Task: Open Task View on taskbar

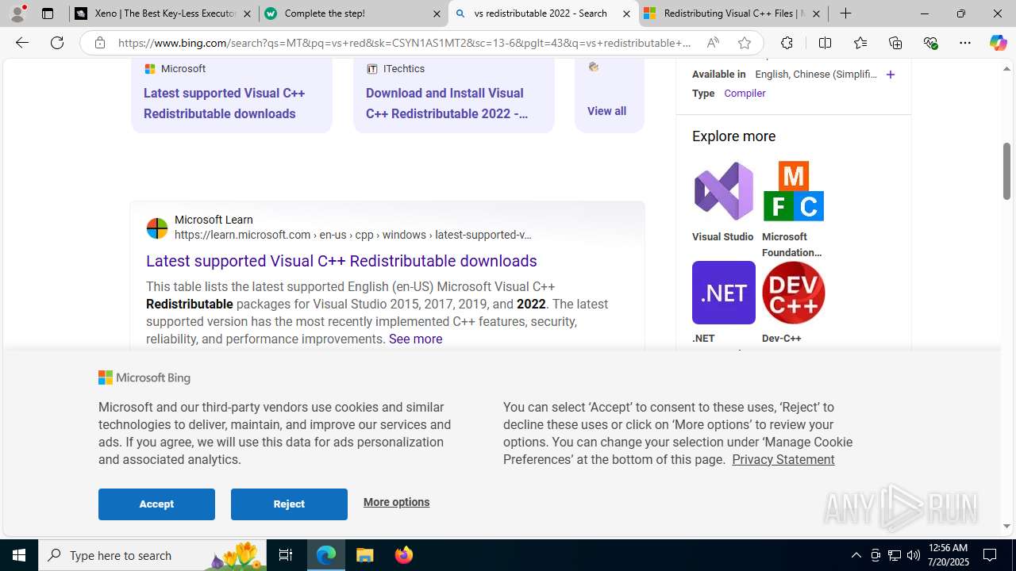Action: pyautogui.click(x=286, y=555)
